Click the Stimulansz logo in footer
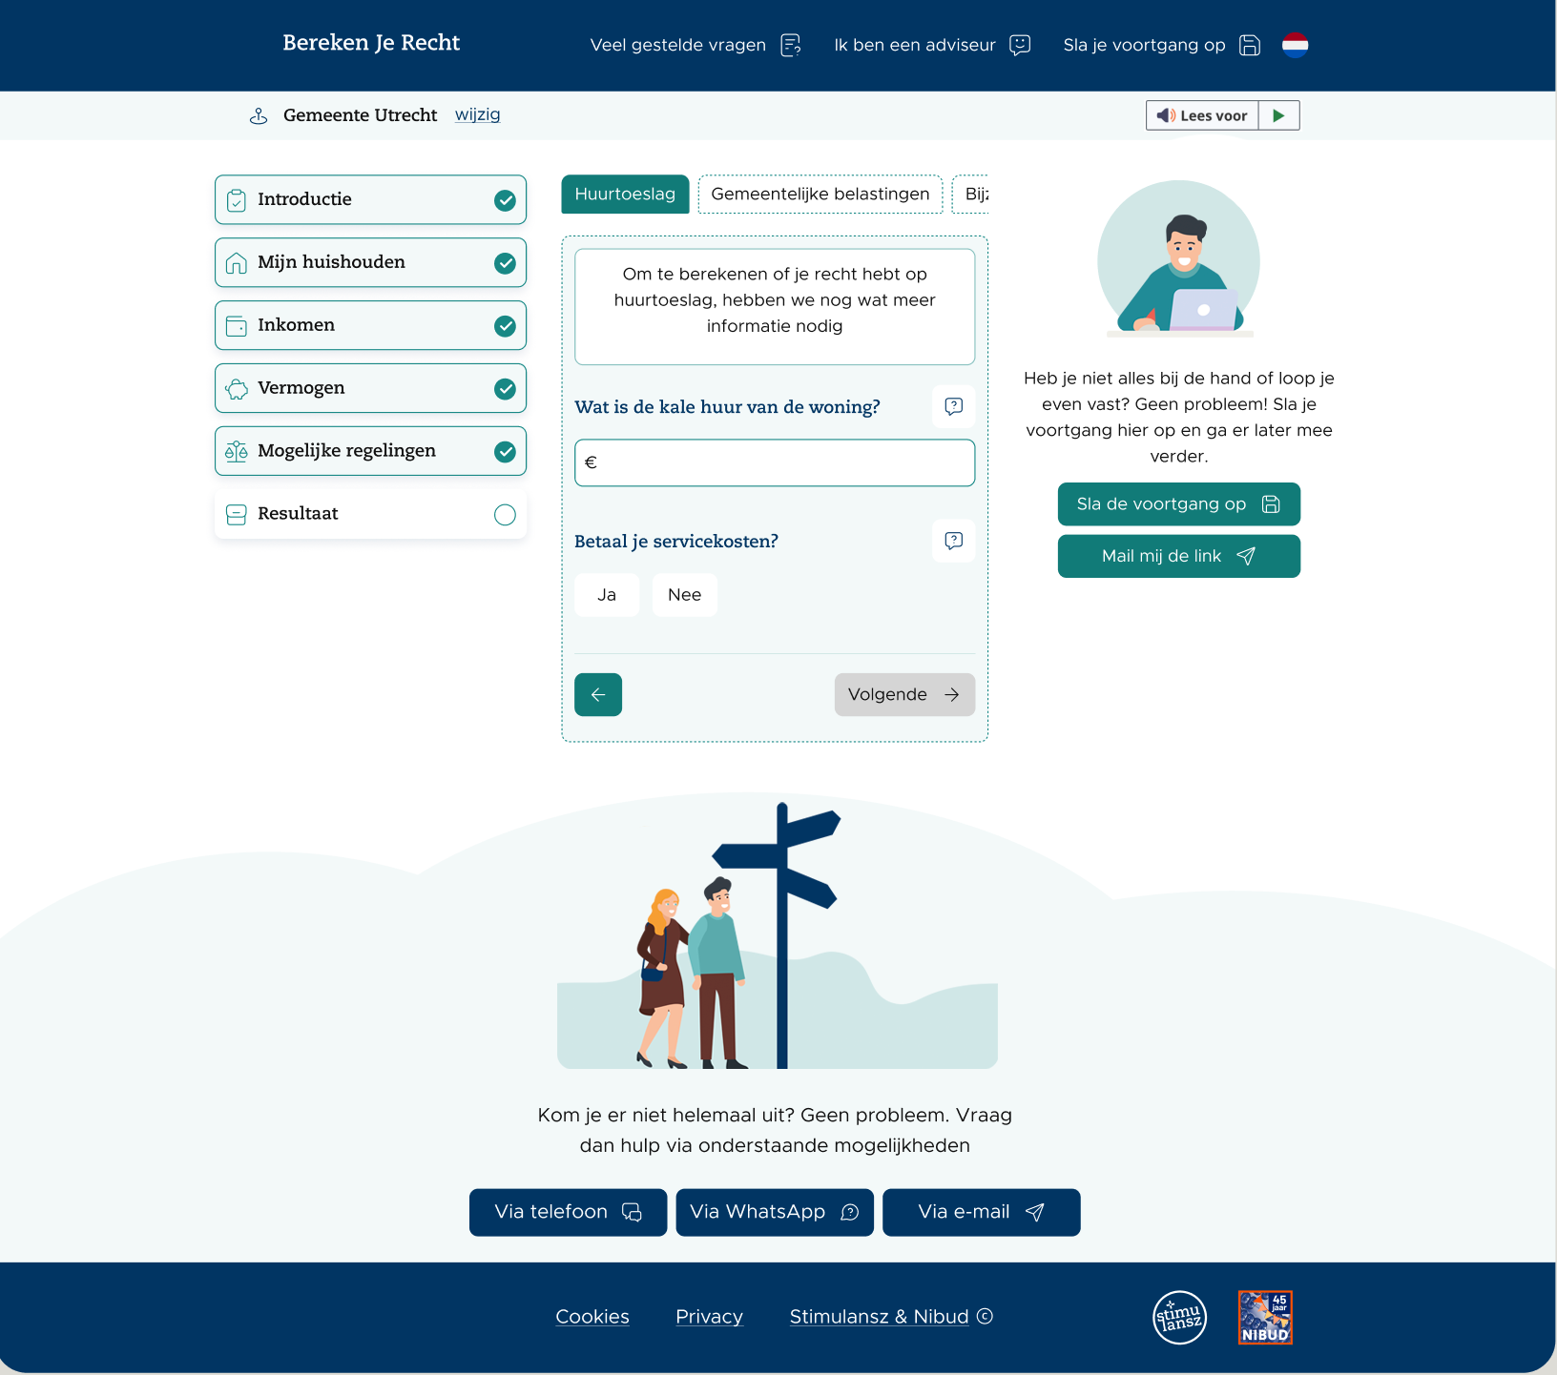This screenshot has width=1557, height=1375. pyautogui.click(x=1179, y=1317)
